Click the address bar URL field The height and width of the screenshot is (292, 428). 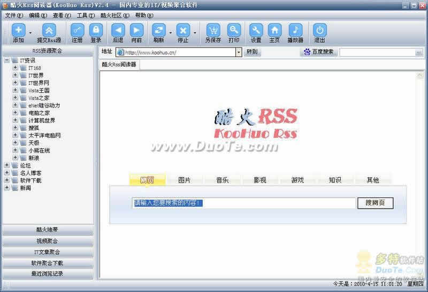pyautogui.click(x=176, y=52)
